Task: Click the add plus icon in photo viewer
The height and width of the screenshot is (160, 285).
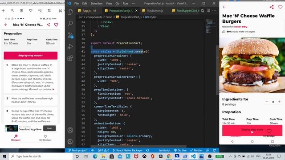Action: 3,11
